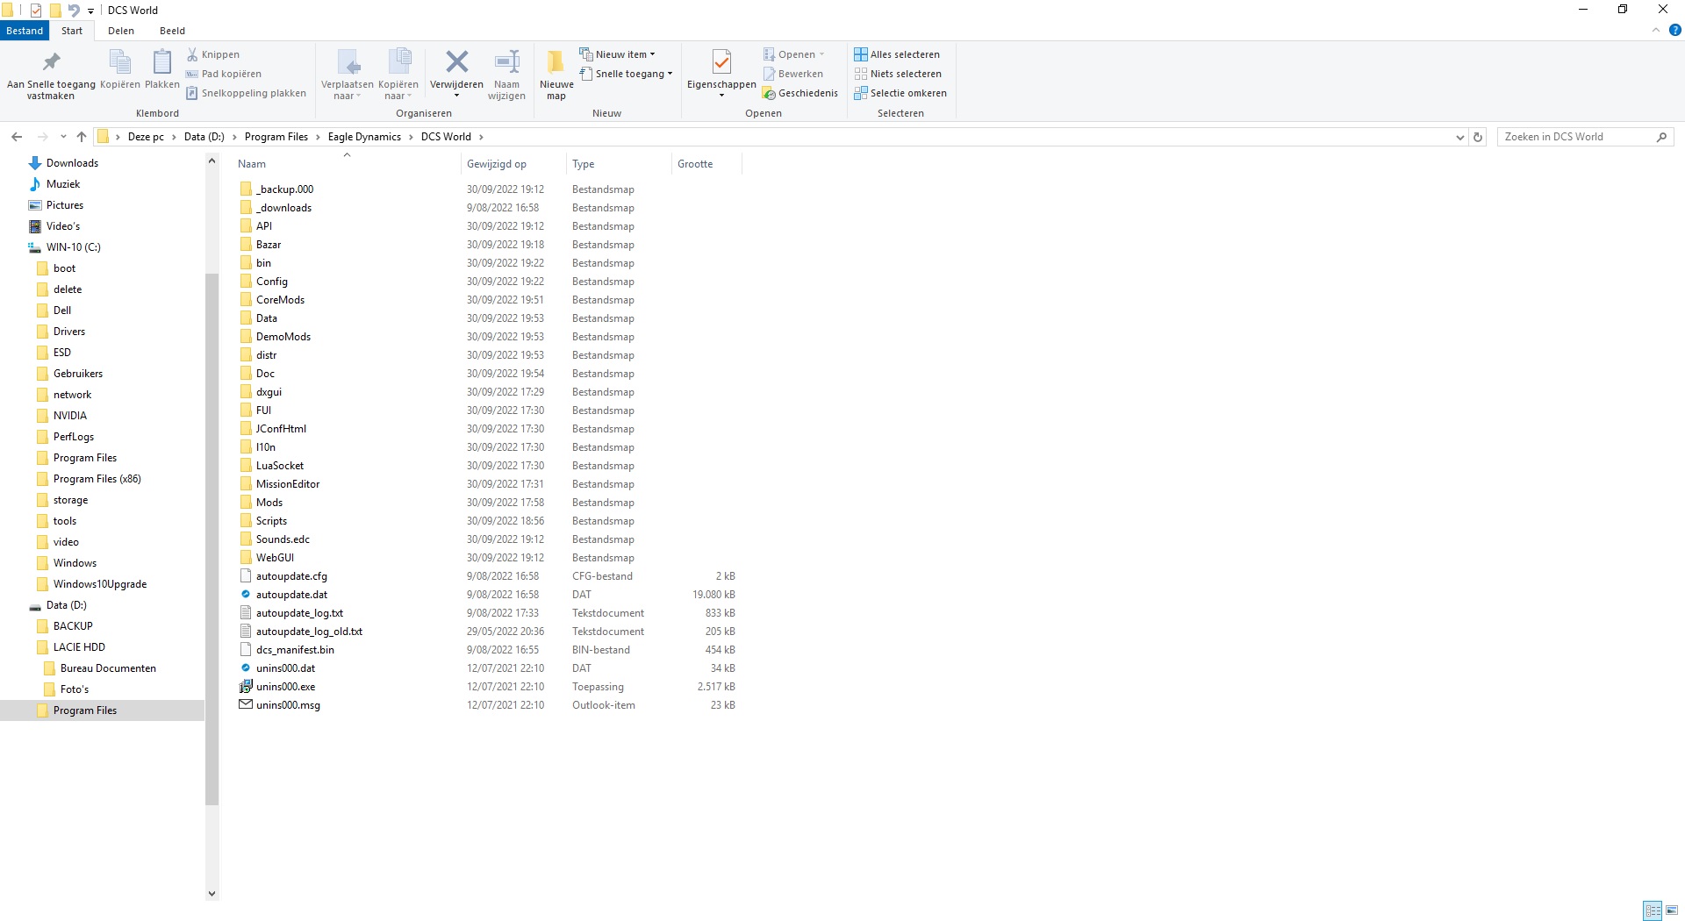1685x921 pixels.
Task: Click Deze pc in breadcrumb
Action: point(146,137)
